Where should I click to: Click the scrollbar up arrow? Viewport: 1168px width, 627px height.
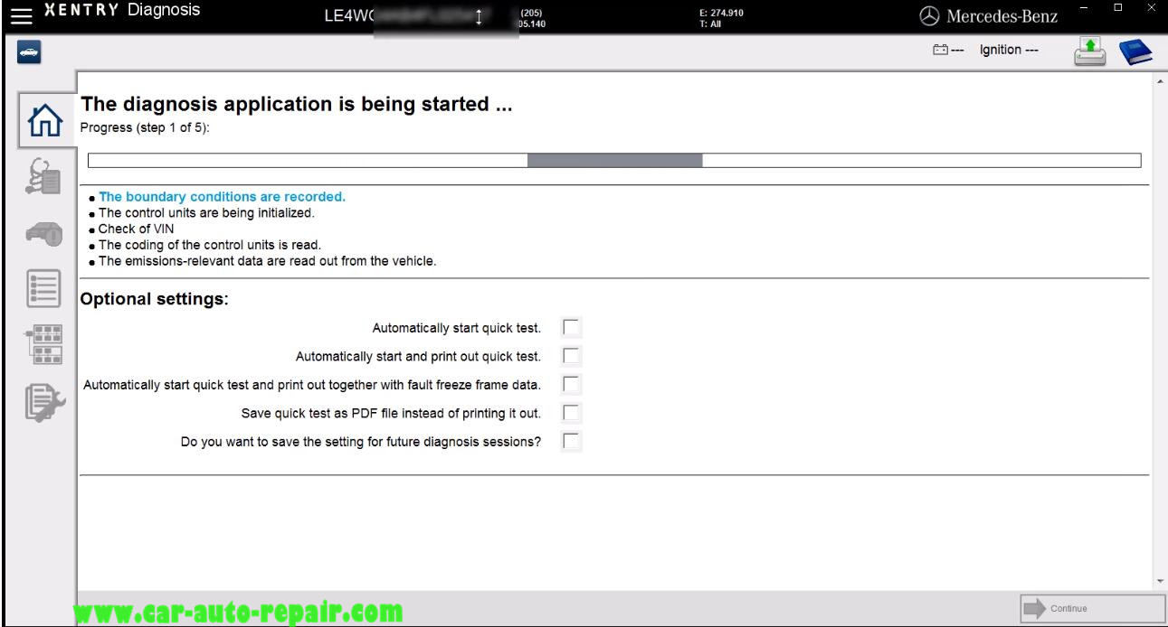pyautogui.click(x=1161, y=80)
